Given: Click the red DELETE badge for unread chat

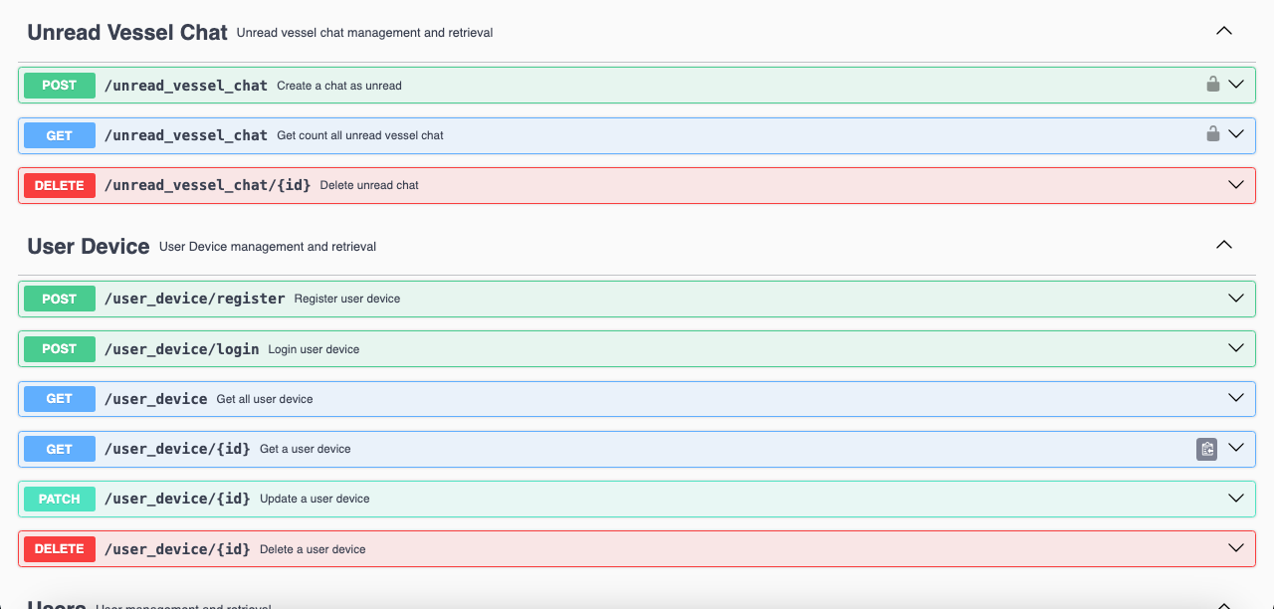Looking at the screenshot, I should tap(60, 185).
